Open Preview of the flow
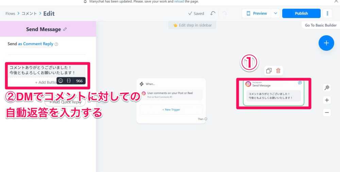 (x=256, y=14)
